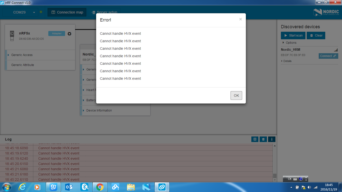
Task: Select the Generic Attribute service on nRF5x
Action: (40, 65)
